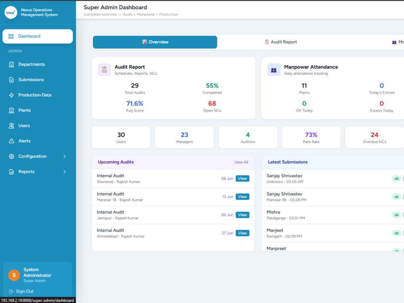View the 13 Jun Manesar 18 audit

coord(242,197)
